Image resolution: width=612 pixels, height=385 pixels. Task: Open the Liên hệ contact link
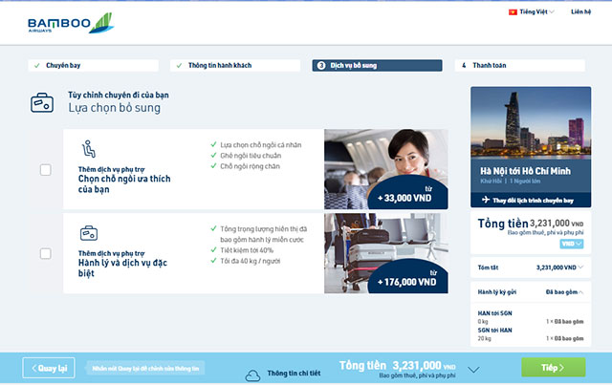point(581,12)
